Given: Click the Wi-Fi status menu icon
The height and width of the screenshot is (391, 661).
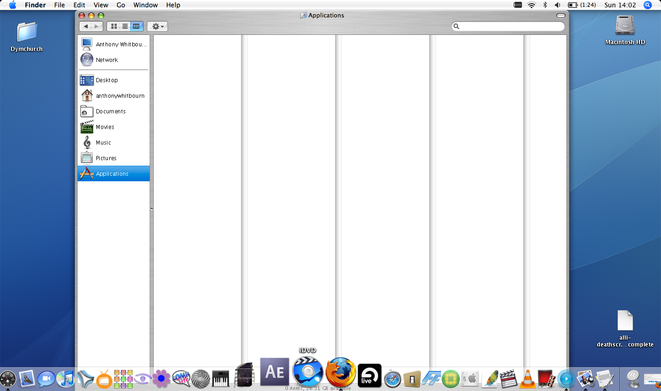Looking at the screenshot, I should pos(532,5).
